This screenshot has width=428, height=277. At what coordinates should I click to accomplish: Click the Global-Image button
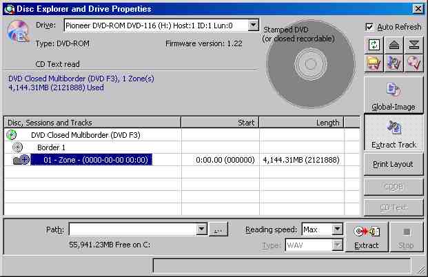coord(393,95)
